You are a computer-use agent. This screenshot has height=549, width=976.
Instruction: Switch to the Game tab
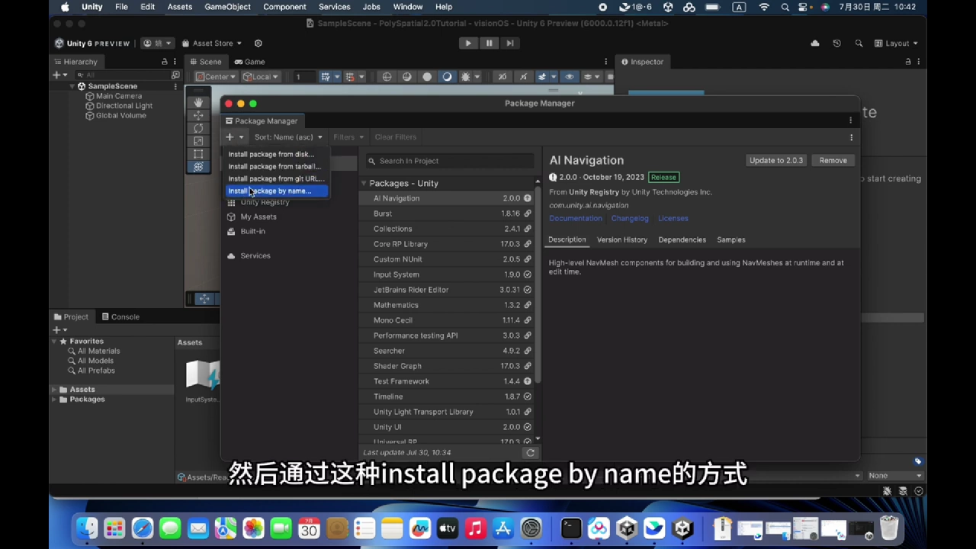click(x=250, y=62)
